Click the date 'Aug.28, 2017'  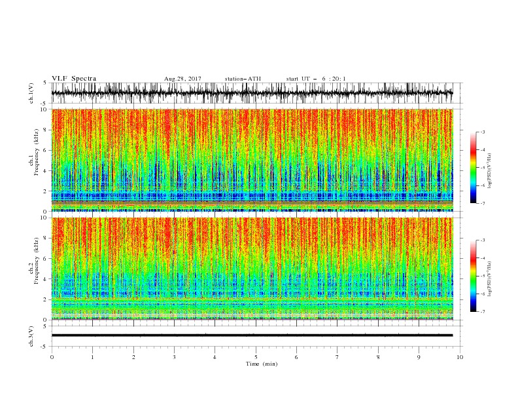click(x=182, y=79)
